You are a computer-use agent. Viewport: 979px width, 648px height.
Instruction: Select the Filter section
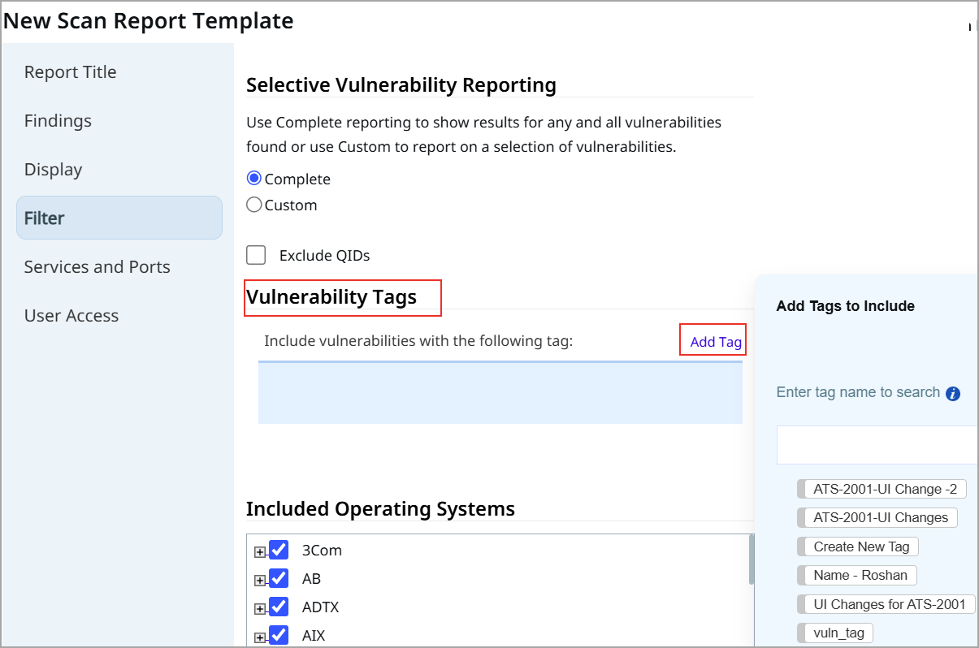tap(119, 218)
